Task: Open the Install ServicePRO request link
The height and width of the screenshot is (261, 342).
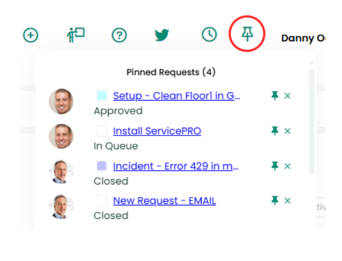Action: coord(157,131)
